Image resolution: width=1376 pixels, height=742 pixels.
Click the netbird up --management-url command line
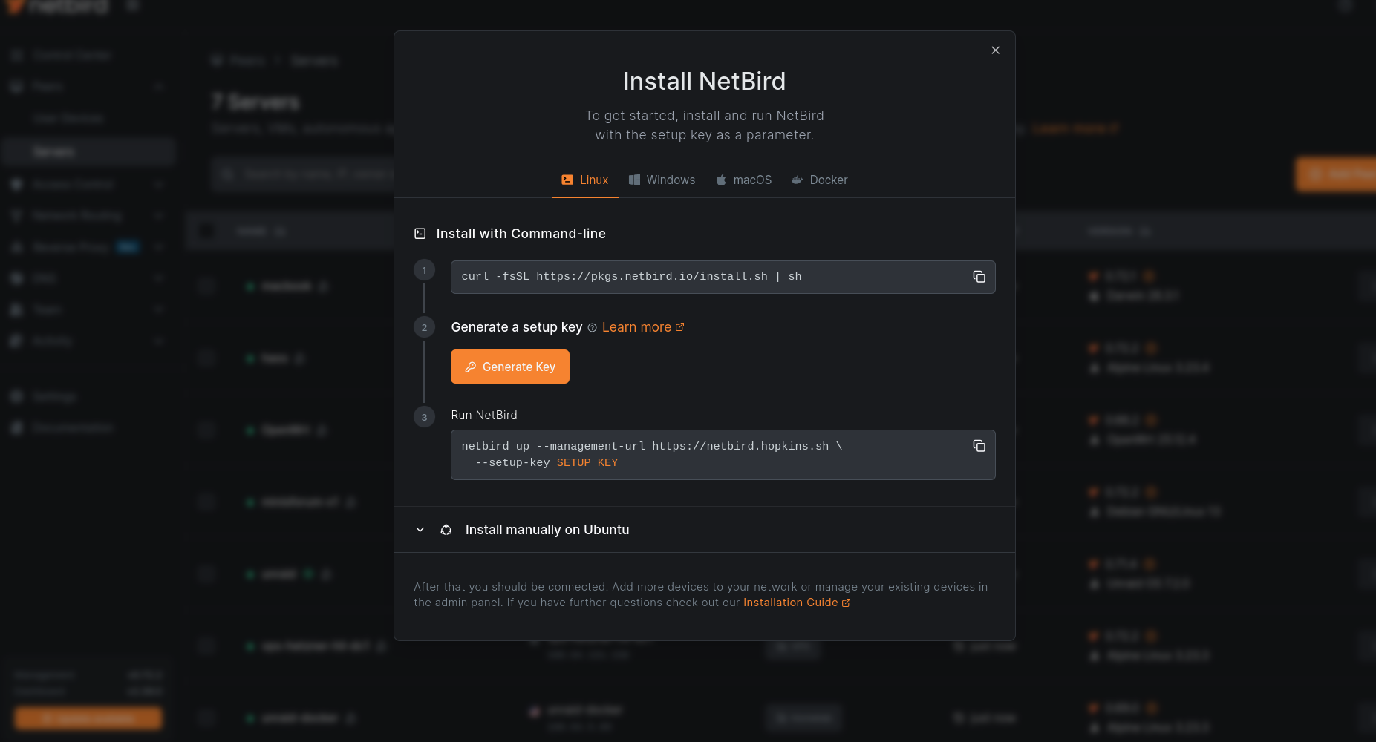click(651, 446)
